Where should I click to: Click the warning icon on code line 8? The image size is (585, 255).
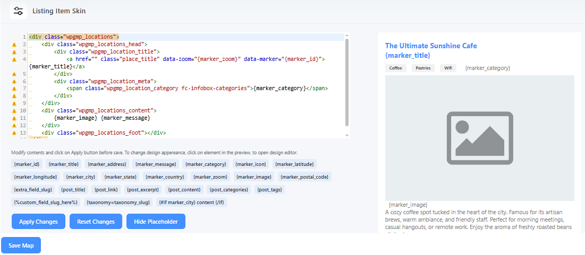coord(14,96)
